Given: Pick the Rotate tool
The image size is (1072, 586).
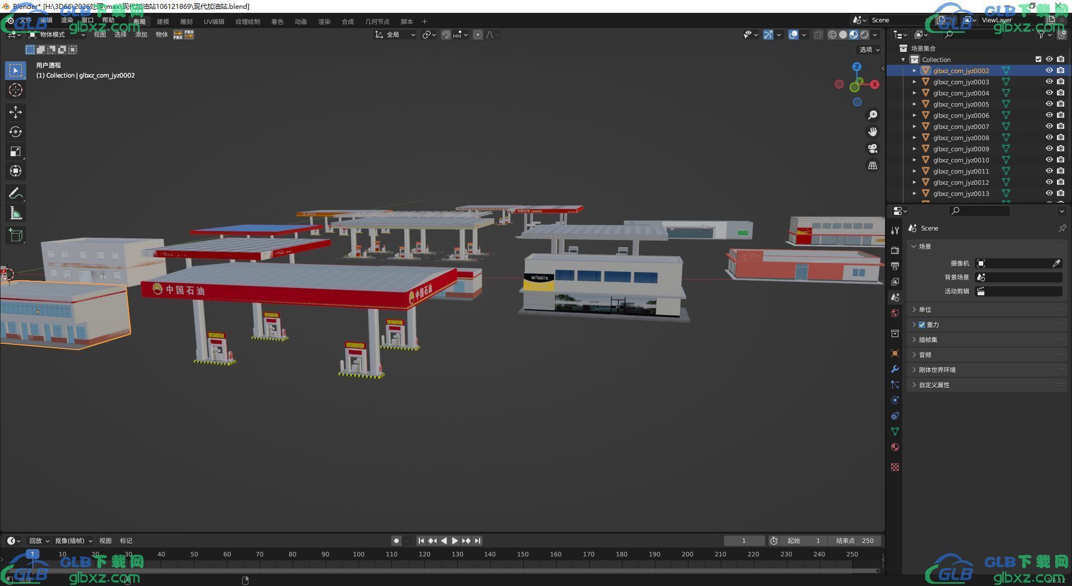Looking at the screenshot, I should point(16,132).
